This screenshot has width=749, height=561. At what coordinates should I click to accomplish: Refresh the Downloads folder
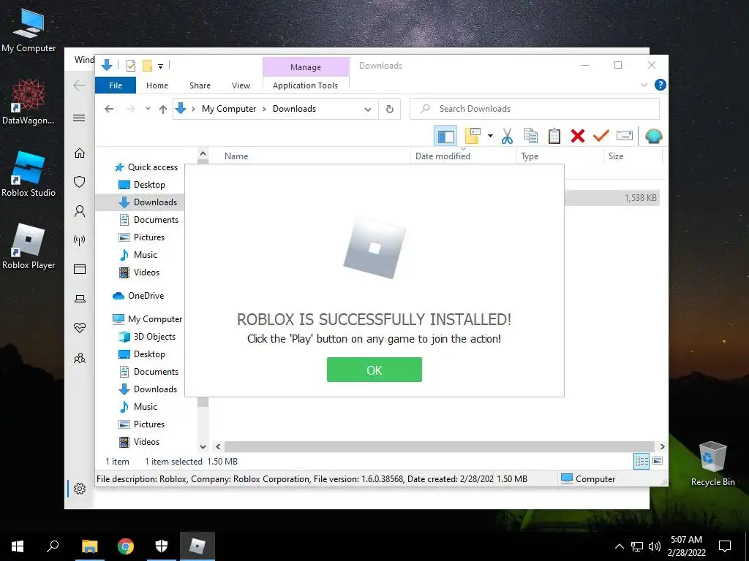[x=390, y=110]
